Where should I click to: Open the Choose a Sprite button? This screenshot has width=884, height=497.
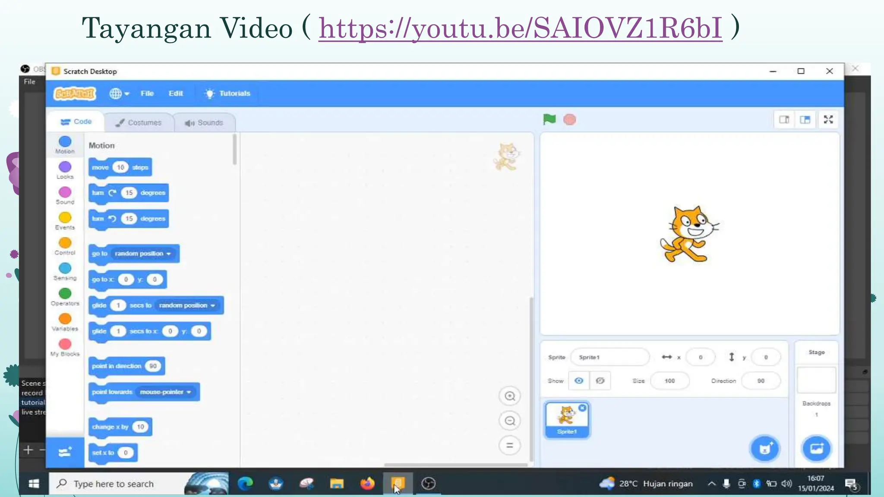click(x=764, y=449)
